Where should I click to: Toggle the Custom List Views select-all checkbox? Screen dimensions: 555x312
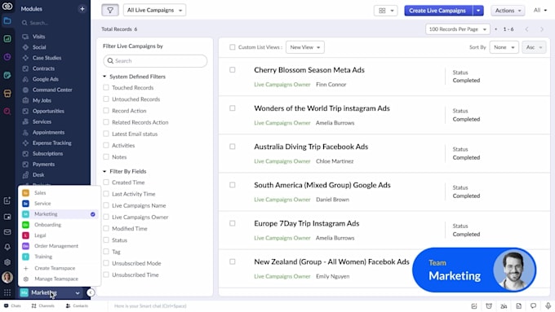[x=232, y=47]
